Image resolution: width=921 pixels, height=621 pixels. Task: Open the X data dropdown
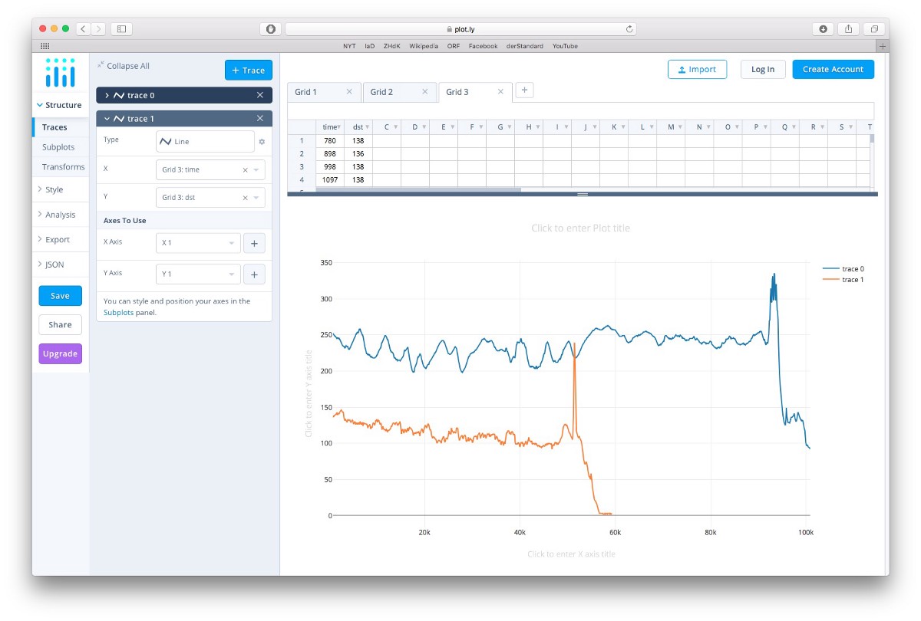click(256, 170)
